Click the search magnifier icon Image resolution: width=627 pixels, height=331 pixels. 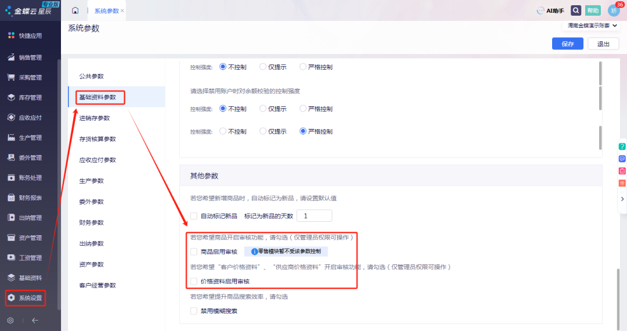pyautogui.click(x=576, y=10)
